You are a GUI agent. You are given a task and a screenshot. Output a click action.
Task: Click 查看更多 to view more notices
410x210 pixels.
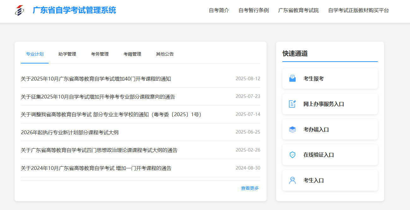click(x=250, y=188)
